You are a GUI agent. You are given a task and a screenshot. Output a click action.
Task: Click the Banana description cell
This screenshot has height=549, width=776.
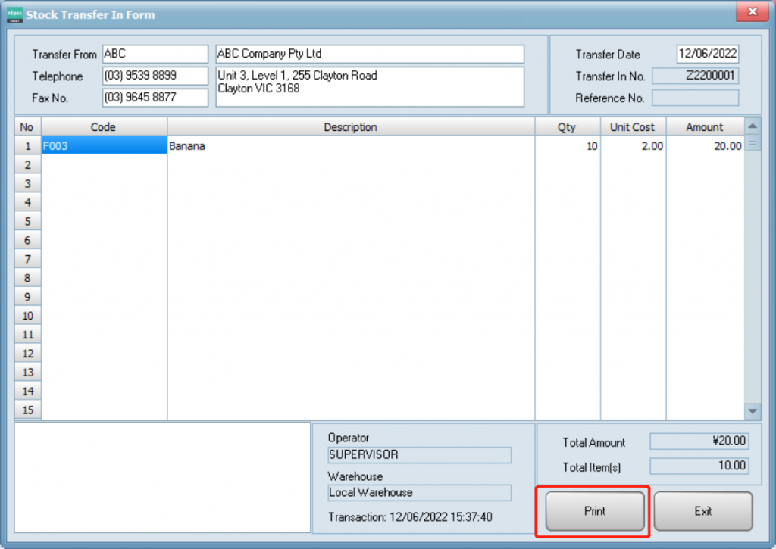pos(351,146)
